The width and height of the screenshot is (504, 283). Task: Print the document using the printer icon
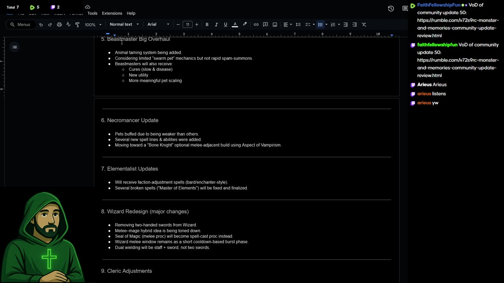59,24
